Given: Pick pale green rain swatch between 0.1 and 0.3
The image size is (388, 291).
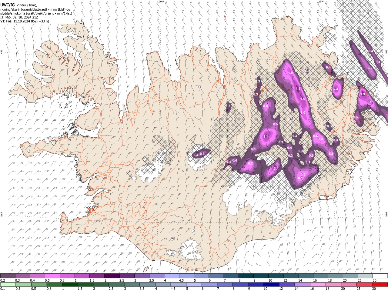Looking at the screenshot, I should coord(8,285).
